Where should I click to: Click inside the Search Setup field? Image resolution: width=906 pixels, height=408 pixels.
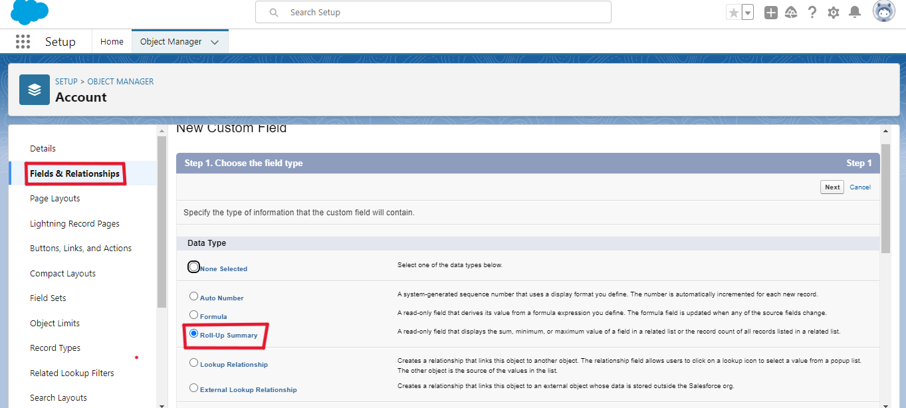click(433, 12)
